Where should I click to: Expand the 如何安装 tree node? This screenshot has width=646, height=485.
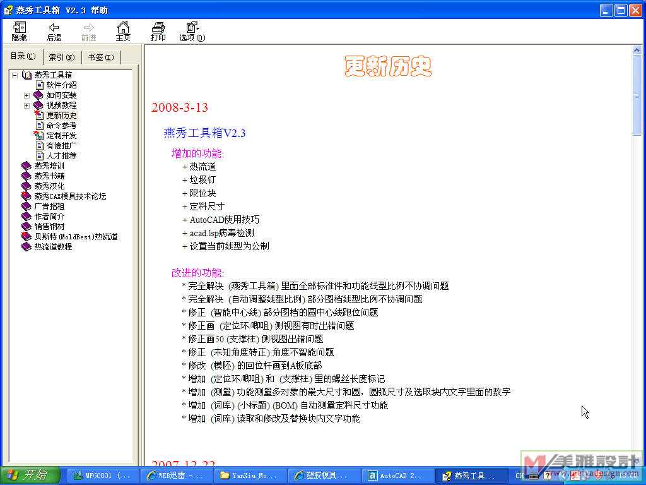coord(26,95)
